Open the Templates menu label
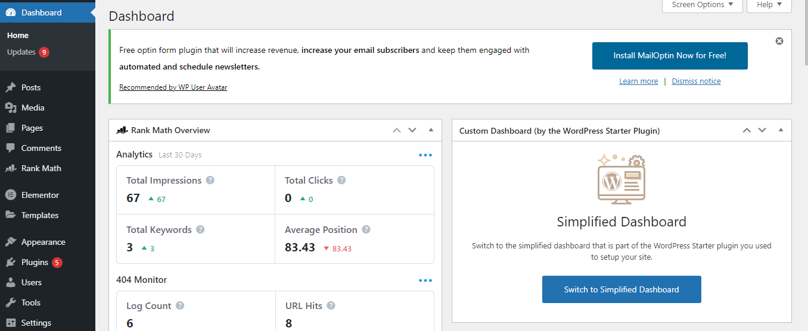The image size is (808, 331). pos(40,215)
